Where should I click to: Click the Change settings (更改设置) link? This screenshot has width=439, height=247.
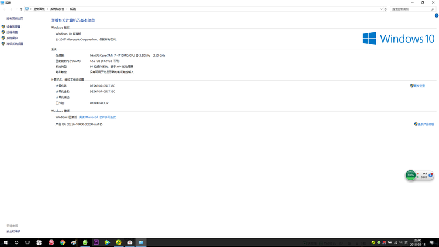click(419, 86)
